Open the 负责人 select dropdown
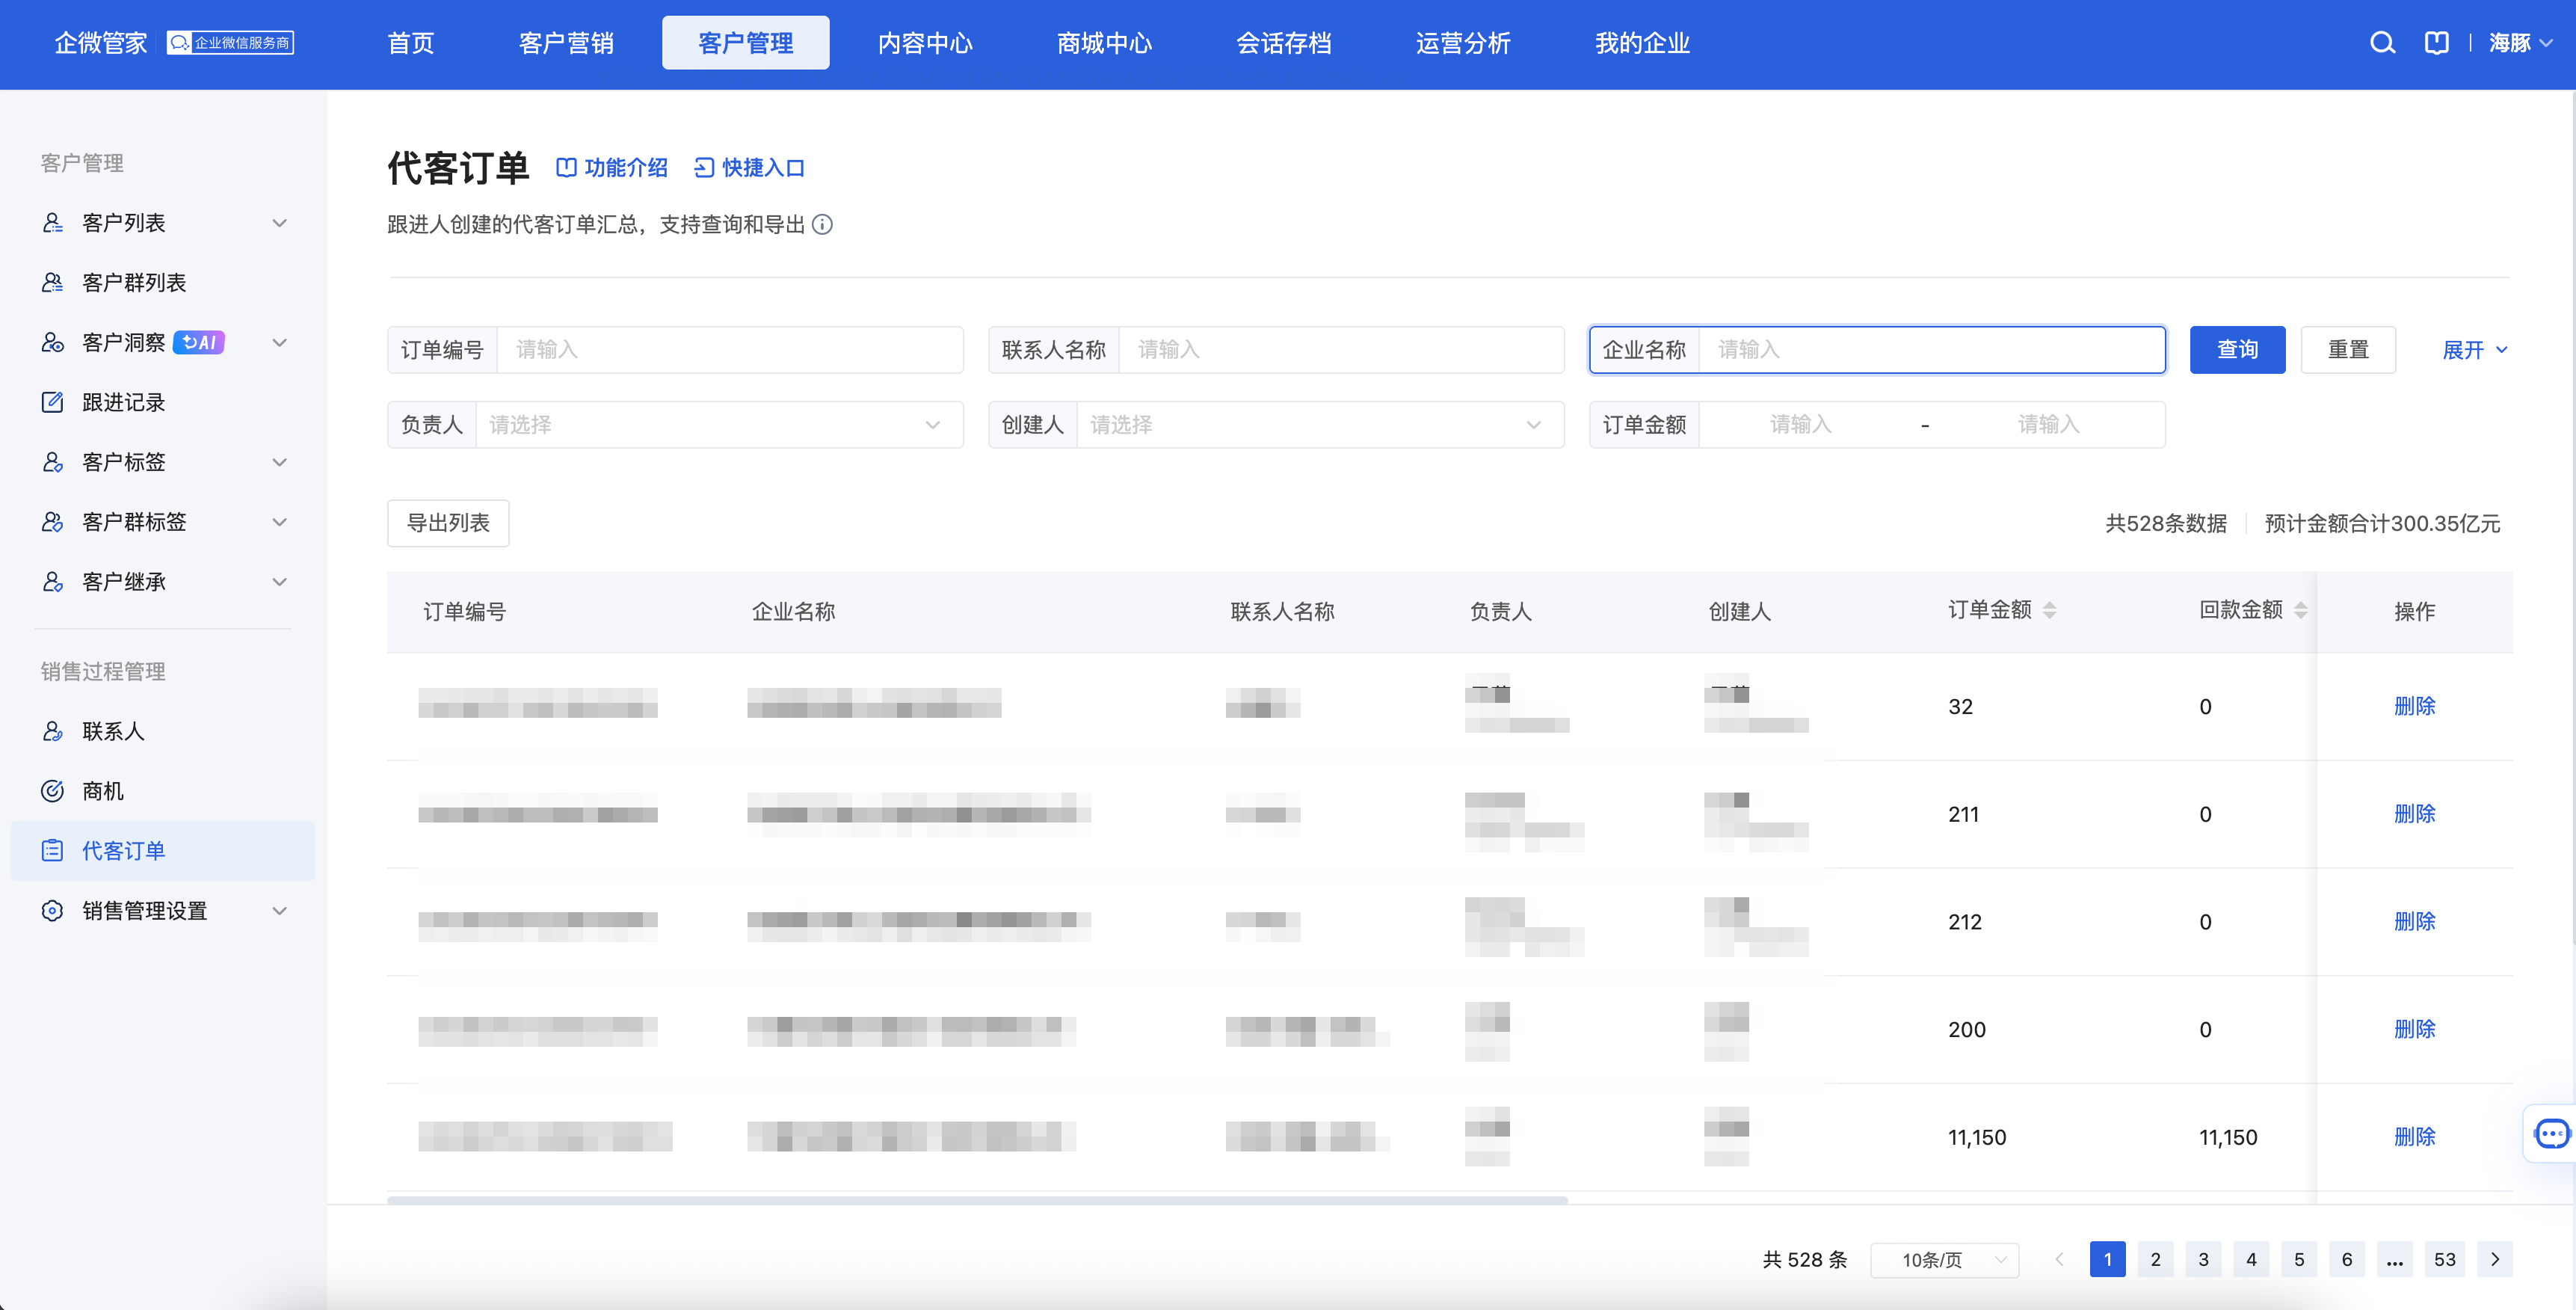Viewport: 2576px width, 1310px height. (719, 425)
